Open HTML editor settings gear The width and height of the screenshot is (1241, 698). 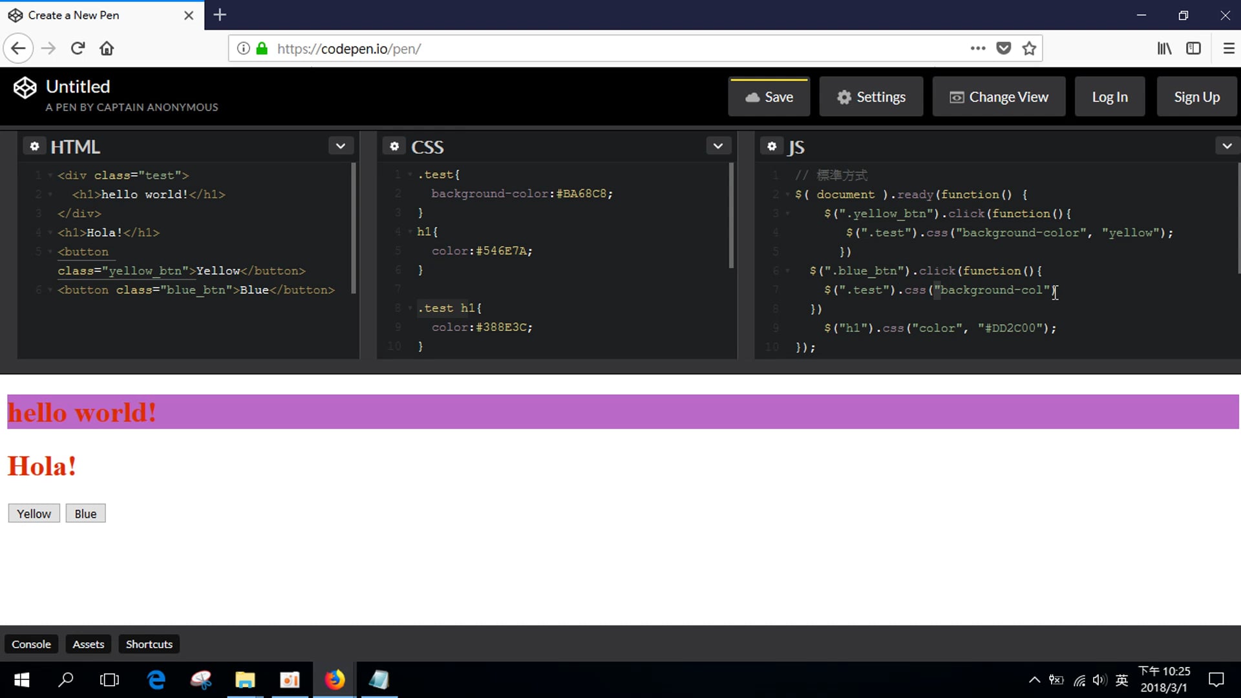[34, 147]
